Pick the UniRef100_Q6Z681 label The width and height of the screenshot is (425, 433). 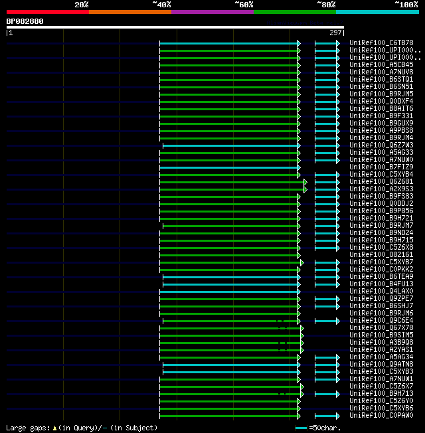(381, 182)
